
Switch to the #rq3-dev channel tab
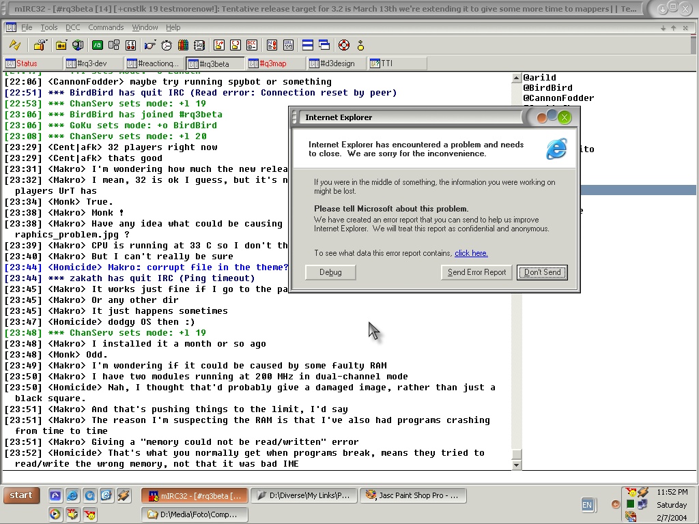[x=91, y=63]
